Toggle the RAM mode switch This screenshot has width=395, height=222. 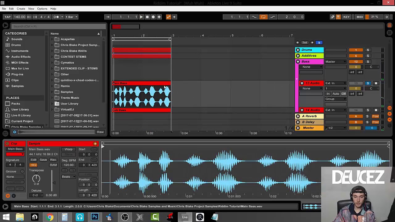coord(53,165)
